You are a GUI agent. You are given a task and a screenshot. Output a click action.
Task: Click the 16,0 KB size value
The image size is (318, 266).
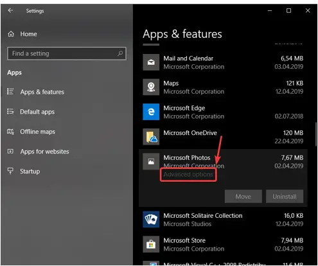[294, 215]
